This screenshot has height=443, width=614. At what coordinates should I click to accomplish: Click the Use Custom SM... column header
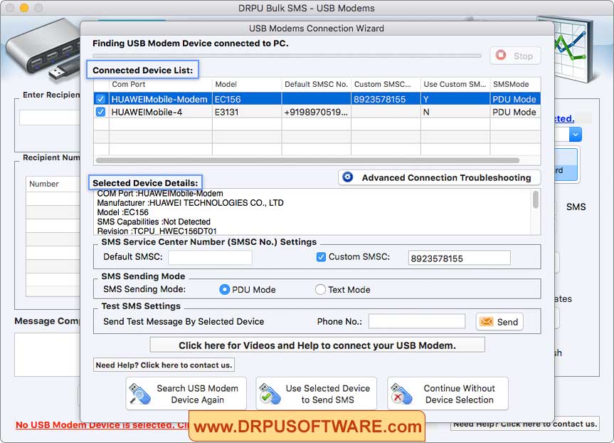(x=455, y=84)
